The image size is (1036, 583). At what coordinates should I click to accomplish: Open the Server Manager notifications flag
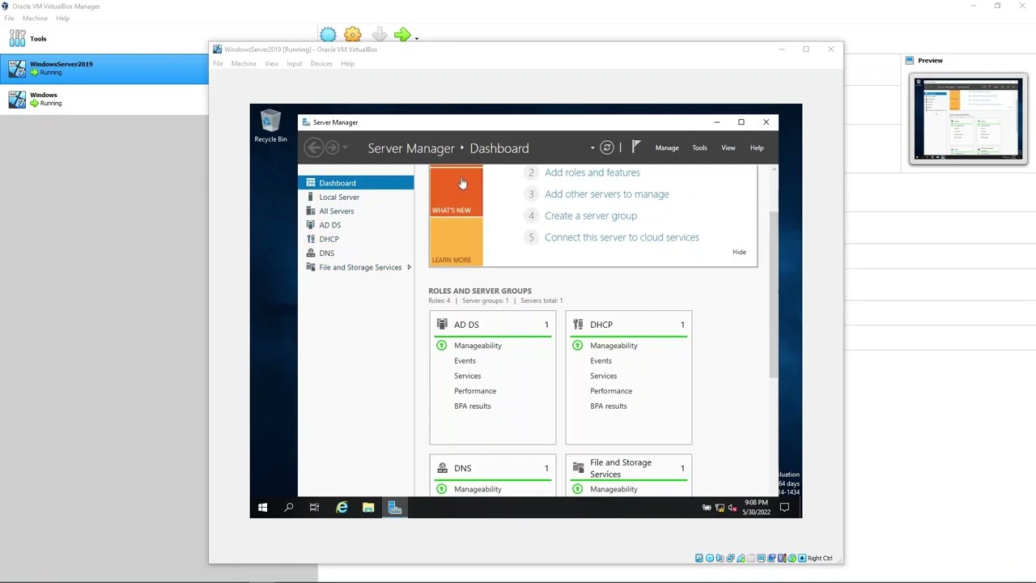point(636,147)
